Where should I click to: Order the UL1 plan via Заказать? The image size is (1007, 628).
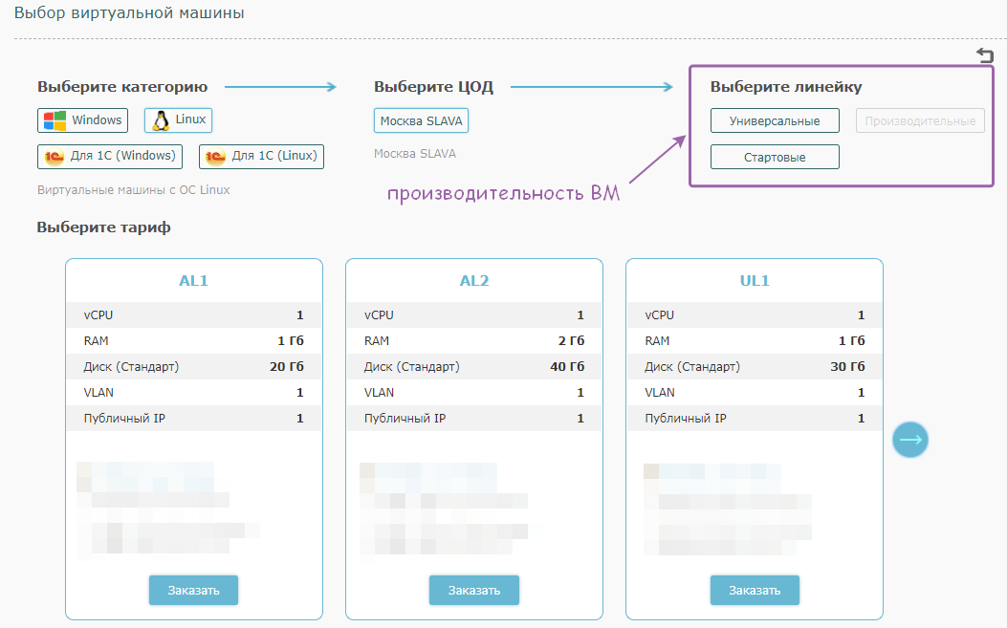coord(755,590)
